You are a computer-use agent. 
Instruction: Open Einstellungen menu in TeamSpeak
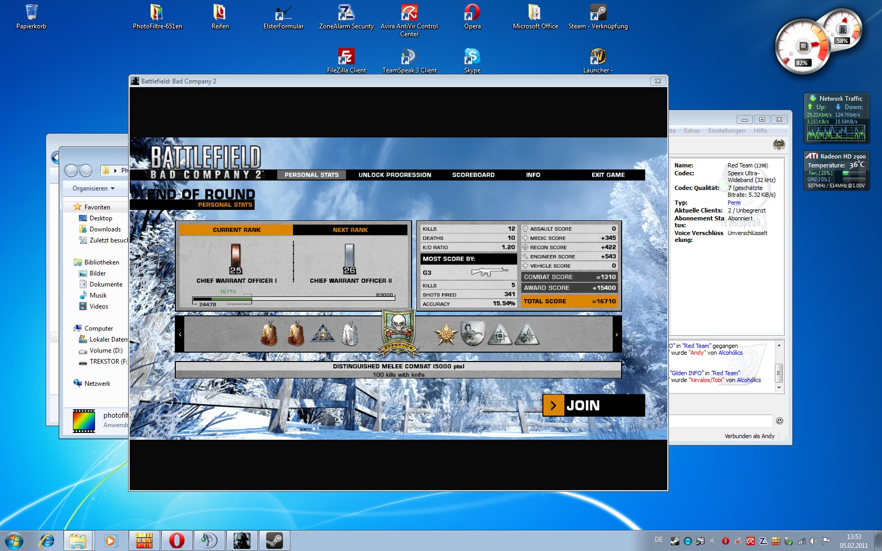(x=726, y=131)
